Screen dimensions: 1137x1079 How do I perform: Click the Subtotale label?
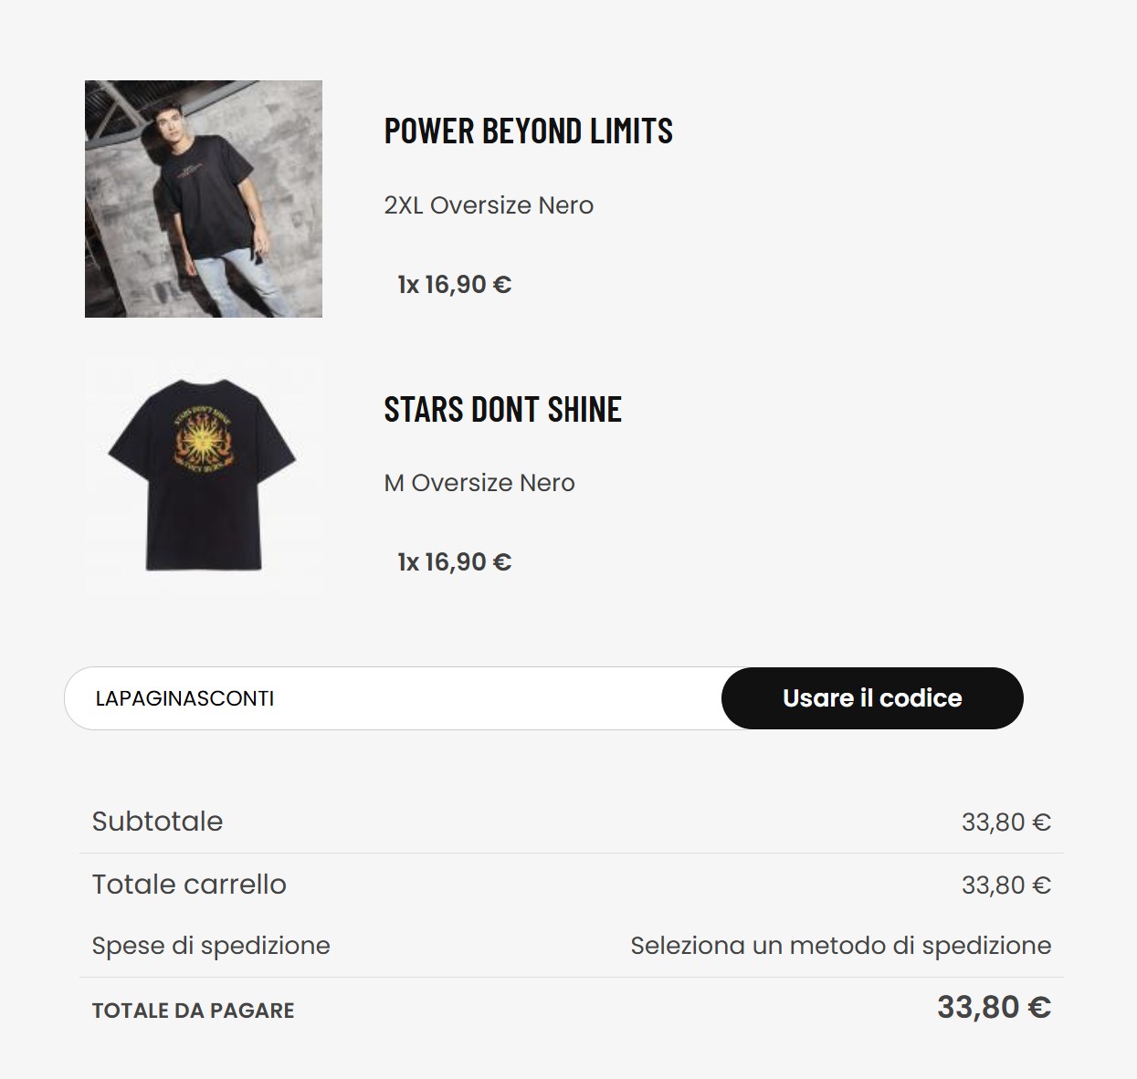(x=157, y=822)
